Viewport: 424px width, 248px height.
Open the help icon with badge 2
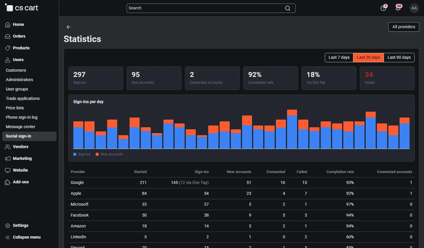tap(383, 8)
